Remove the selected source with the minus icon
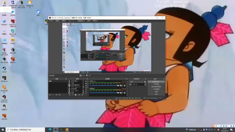The width and height of the screenshot is (235, 132). click(x=73, y=95)
